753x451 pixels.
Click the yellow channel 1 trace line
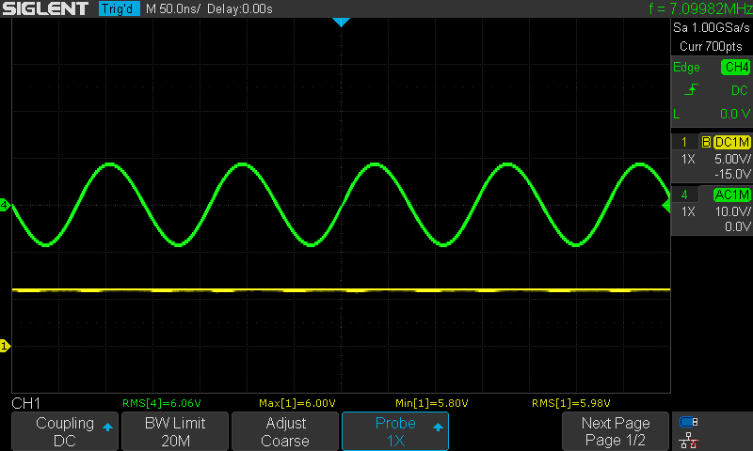[341, 290]
